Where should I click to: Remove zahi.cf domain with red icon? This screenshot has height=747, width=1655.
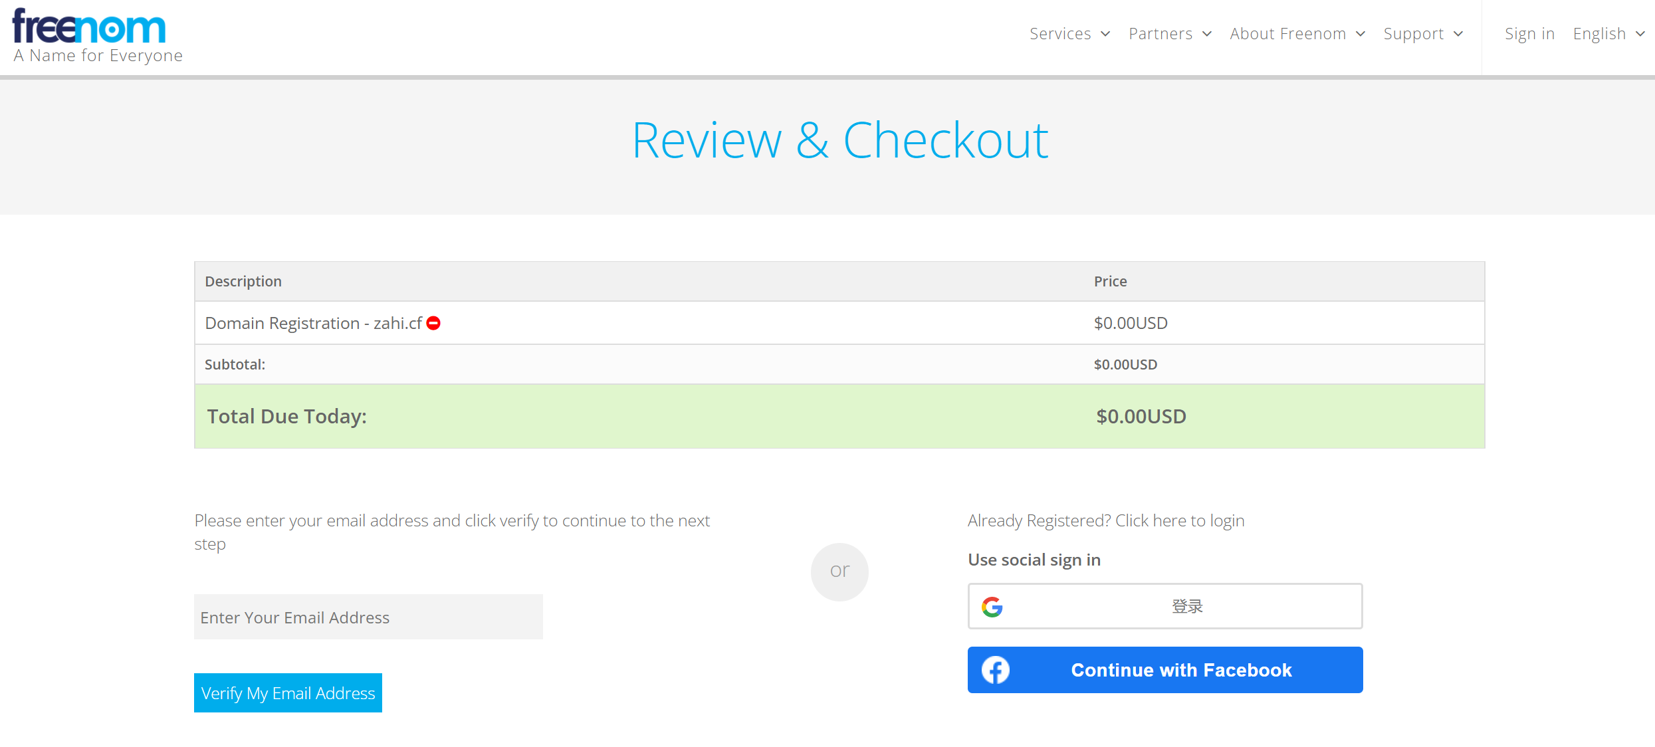(x=433, y=323)
